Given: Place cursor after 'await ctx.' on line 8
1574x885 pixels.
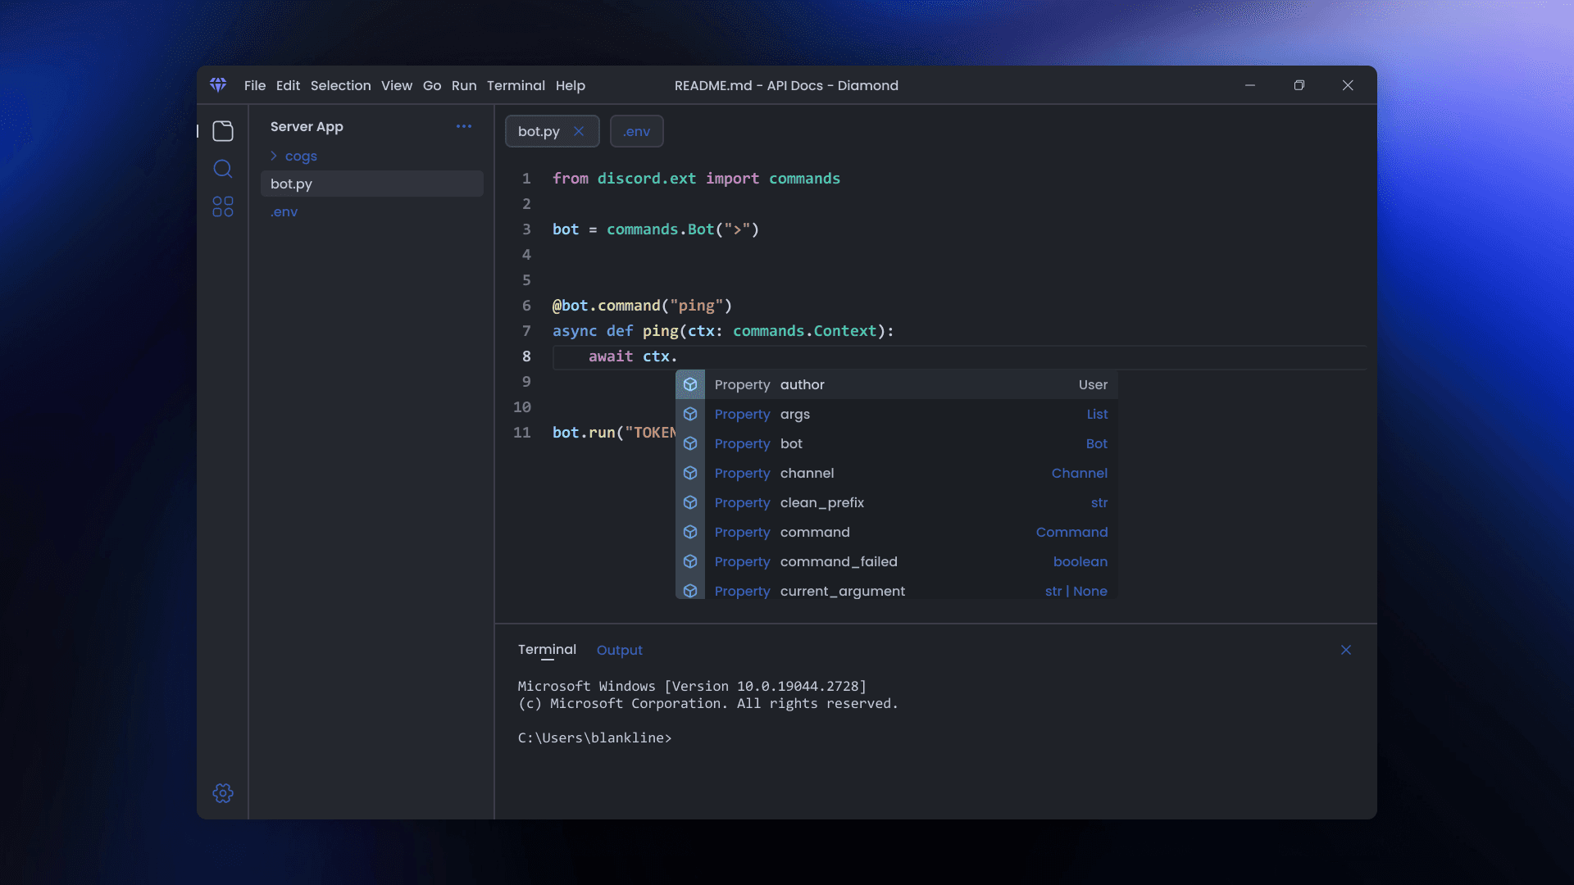Looking at the screenshot, I should [679, 356].
